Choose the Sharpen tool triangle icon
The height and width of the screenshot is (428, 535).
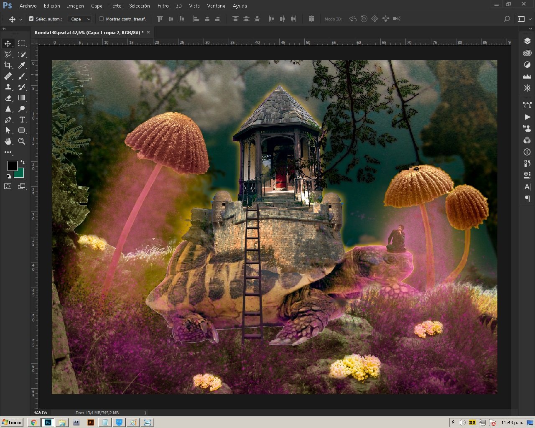8,109
